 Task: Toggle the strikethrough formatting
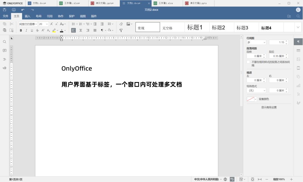click(37, 30)
